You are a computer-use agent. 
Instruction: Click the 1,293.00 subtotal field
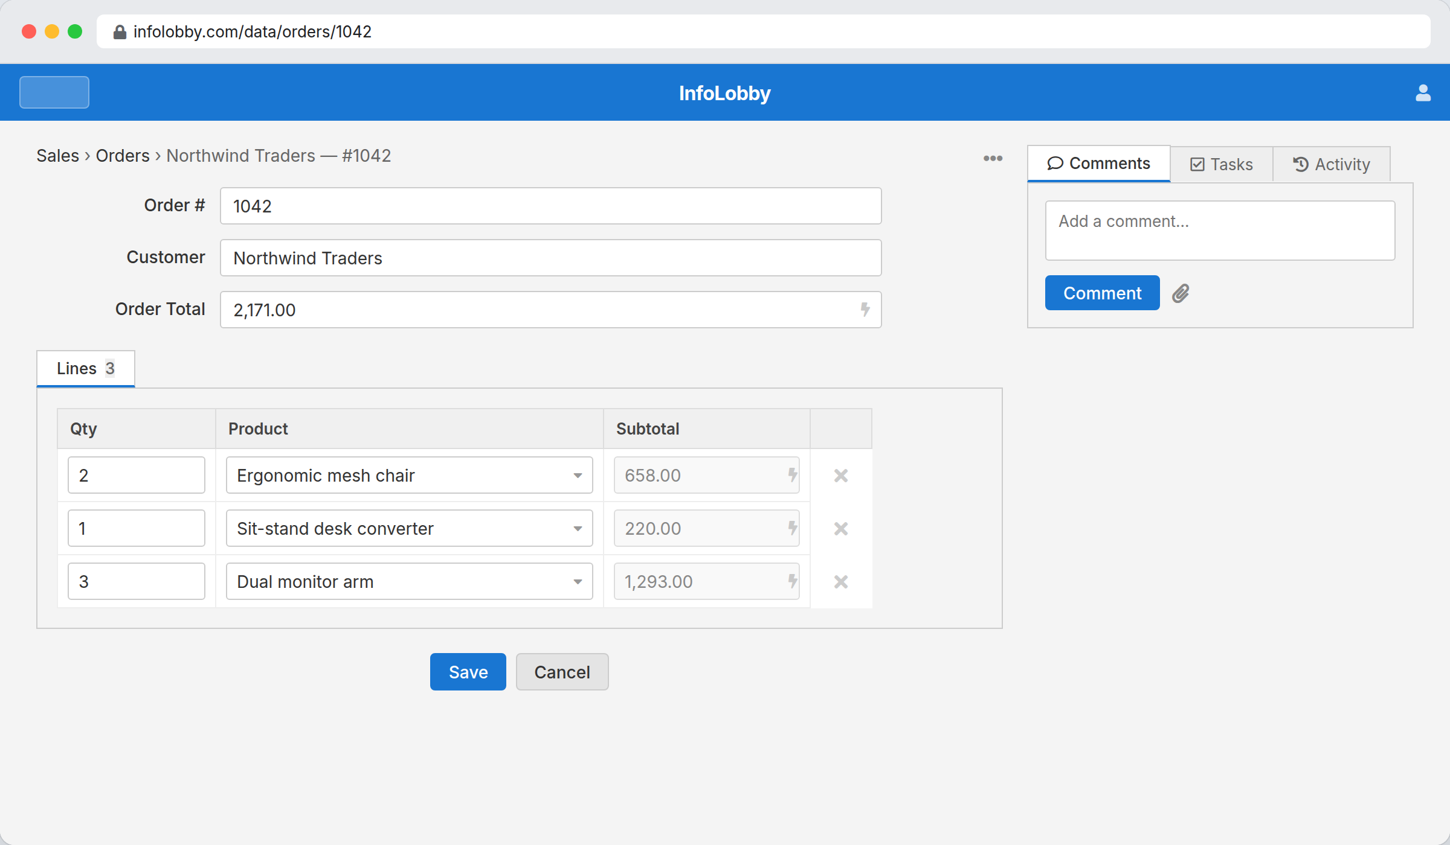pyautogui.click(x=706, y=581)
